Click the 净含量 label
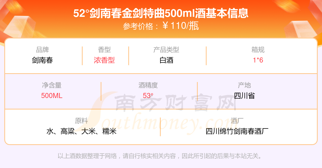The image size is (322, 168). pyautogui.click(x=52, y=85)
